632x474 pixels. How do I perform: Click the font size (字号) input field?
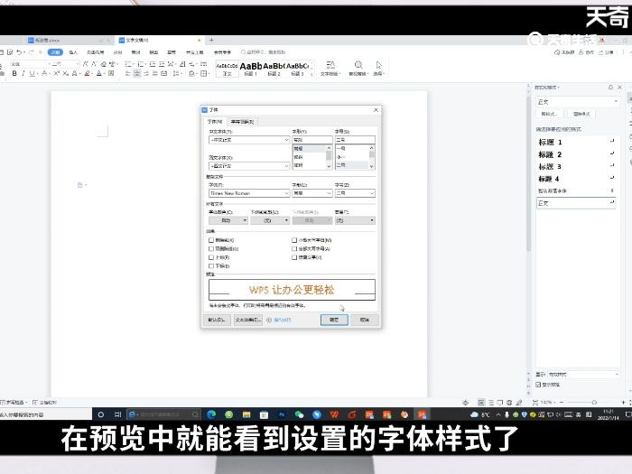[x=355, y=140]
